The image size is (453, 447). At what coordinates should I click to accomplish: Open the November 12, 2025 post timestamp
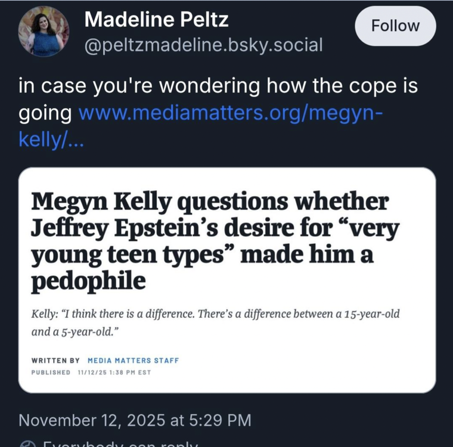135,420
